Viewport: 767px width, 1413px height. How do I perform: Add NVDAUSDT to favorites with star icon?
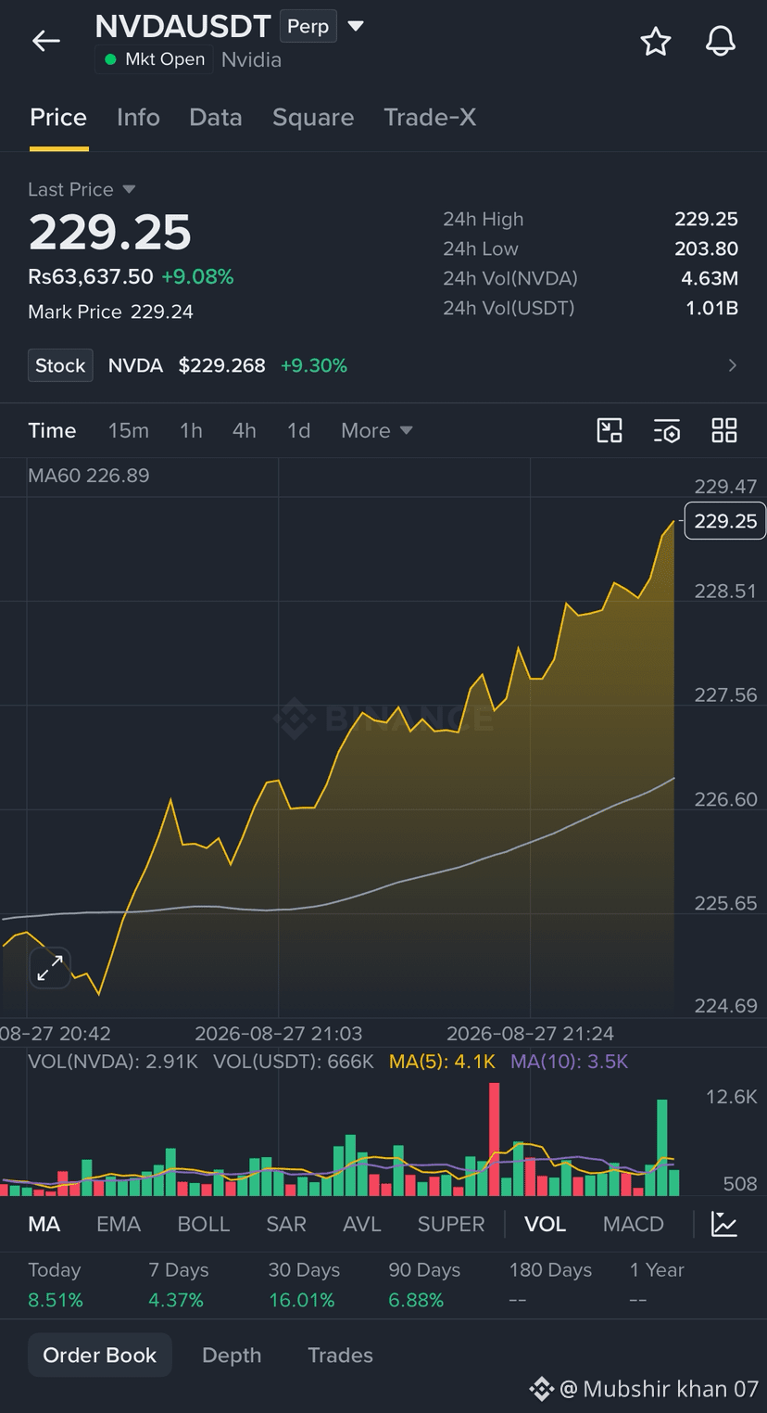(x=656, y=41)
